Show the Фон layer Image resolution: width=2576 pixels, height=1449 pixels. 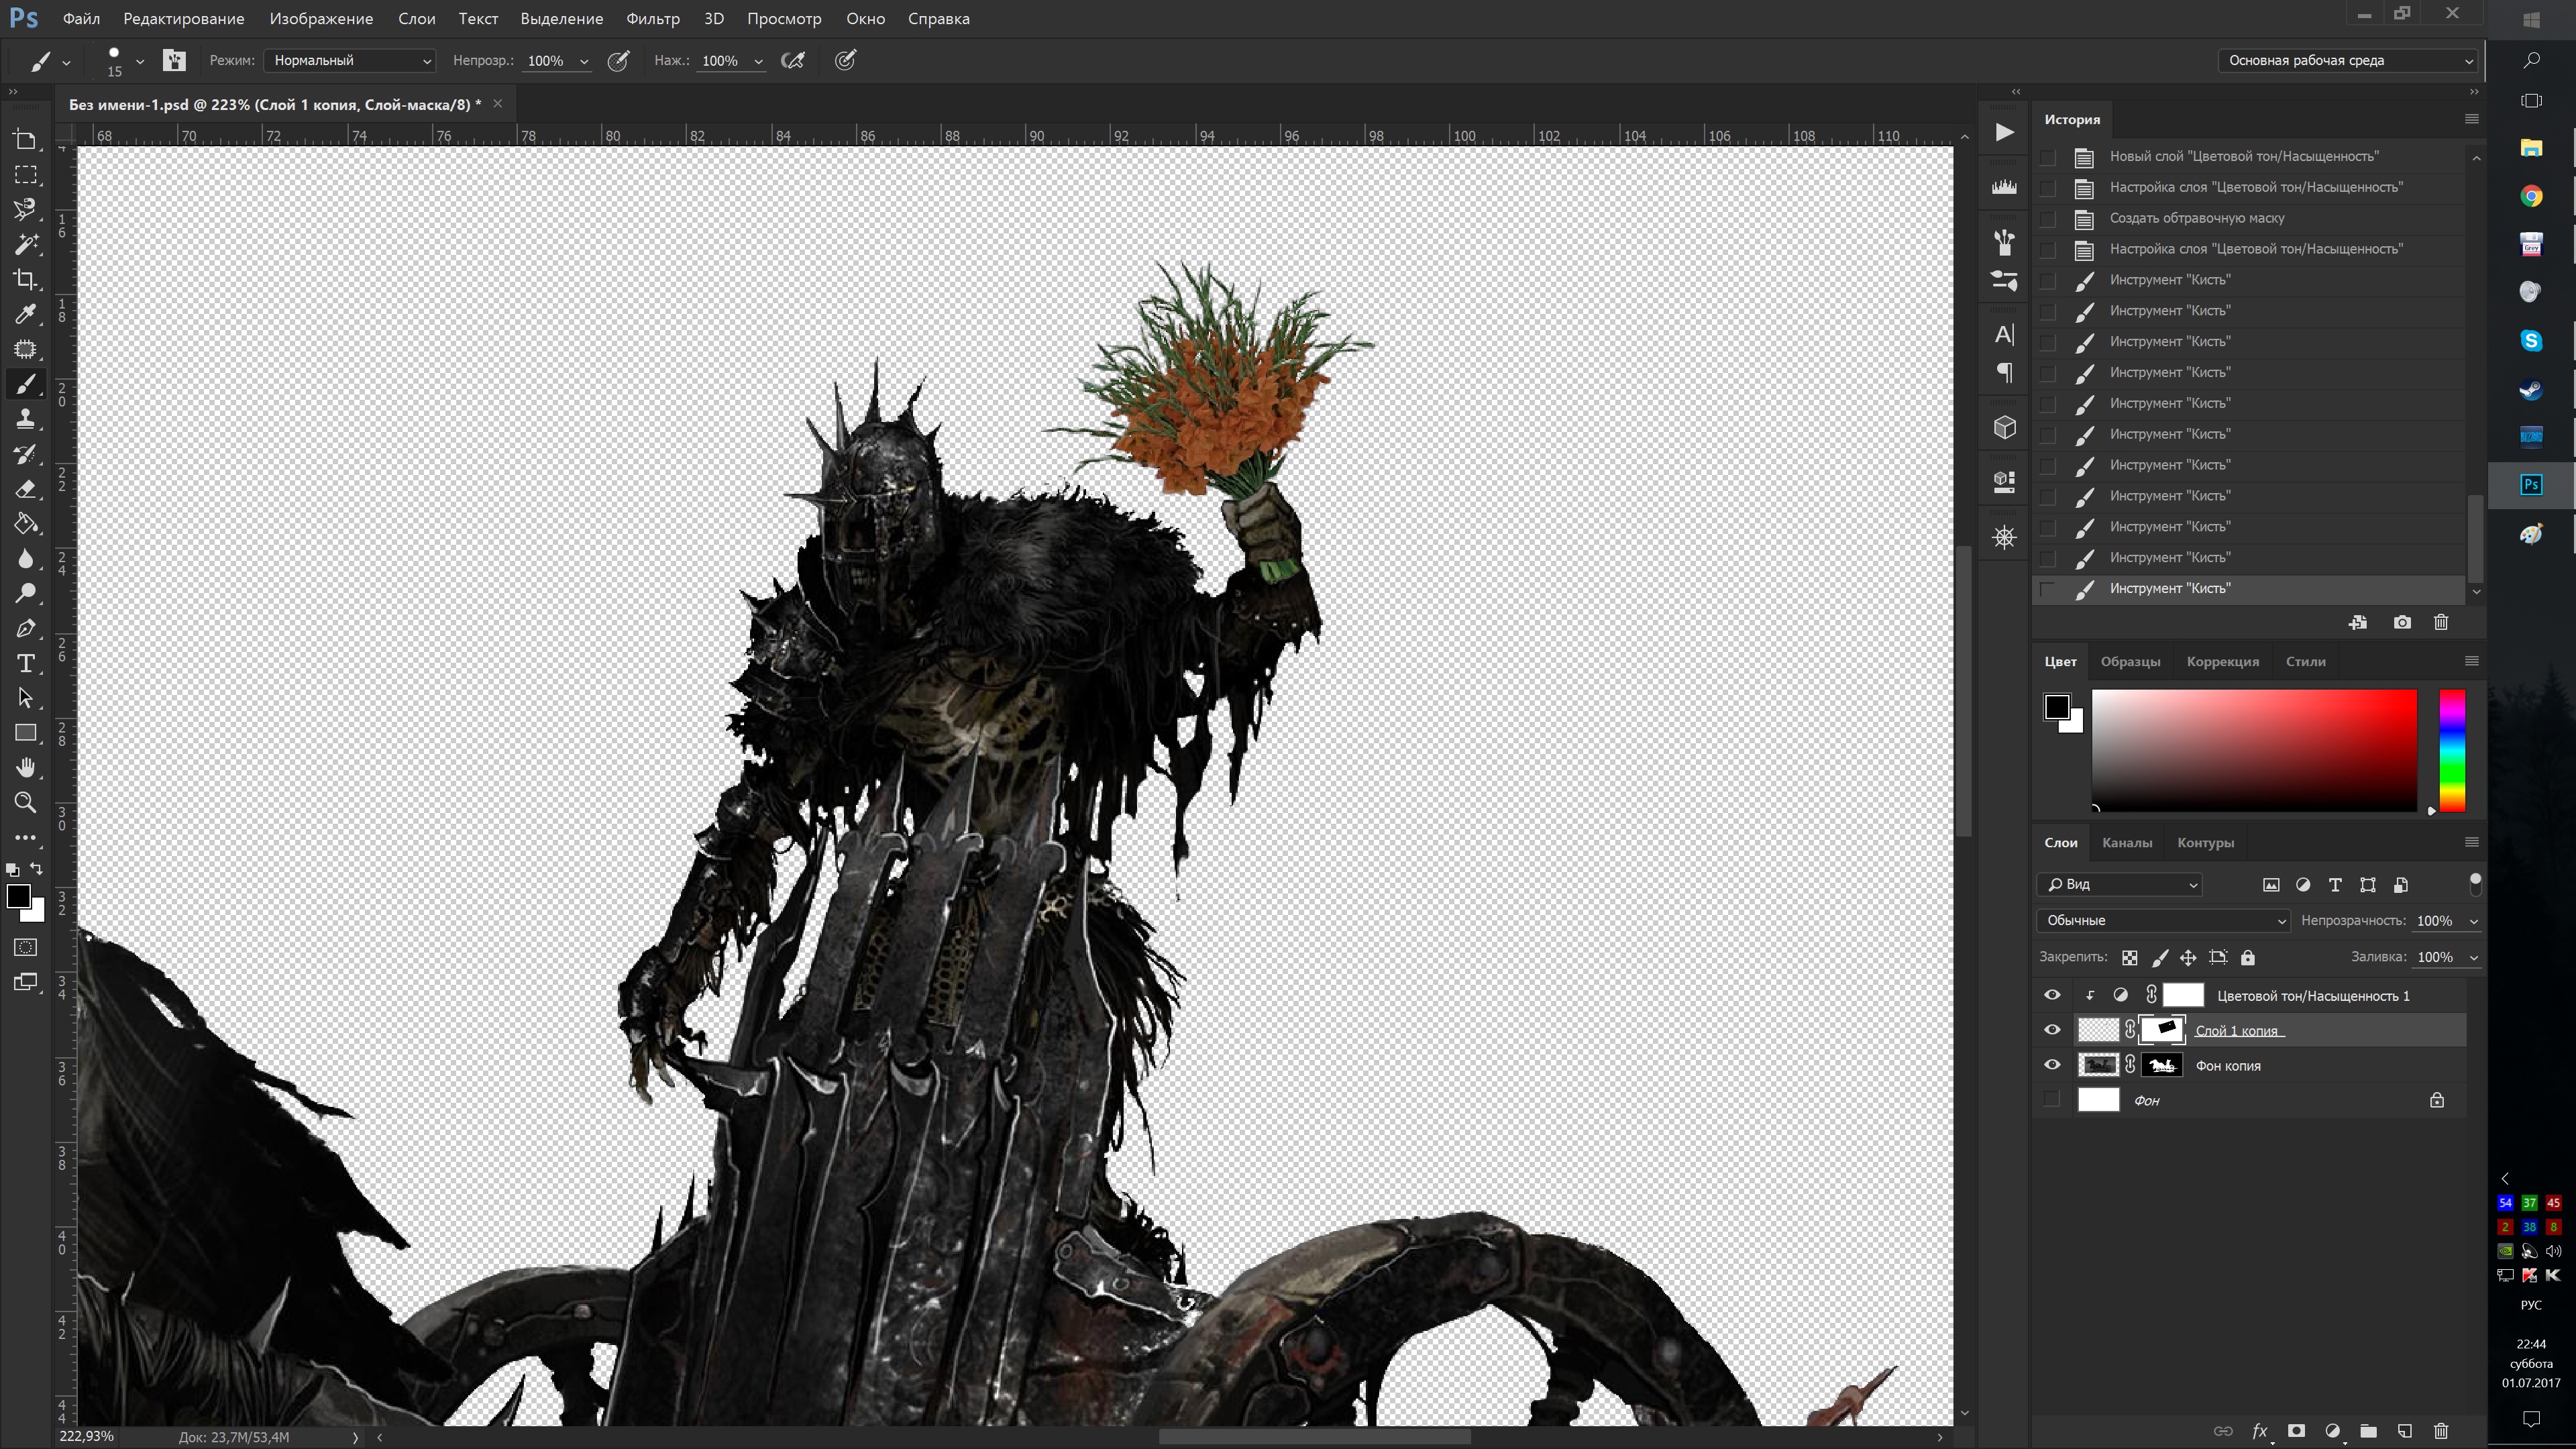[2052, 1100]
